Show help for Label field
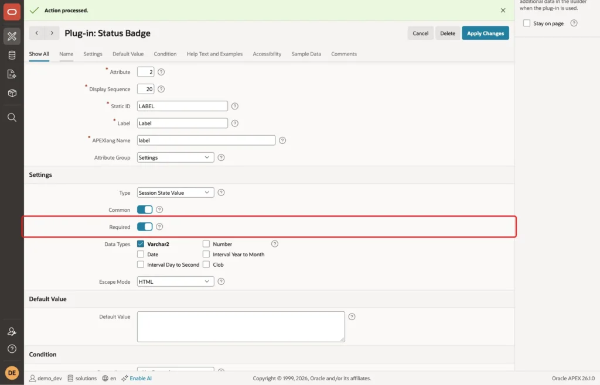This screenshot has width=600, height=385. [235, 123]
